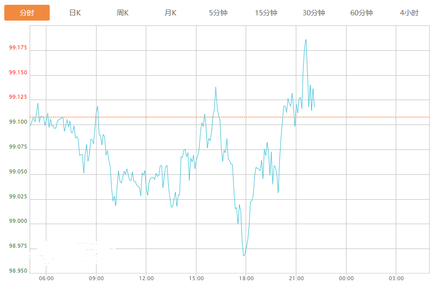
Task: Click the highest peak of the price line
Action: point(306,40)
